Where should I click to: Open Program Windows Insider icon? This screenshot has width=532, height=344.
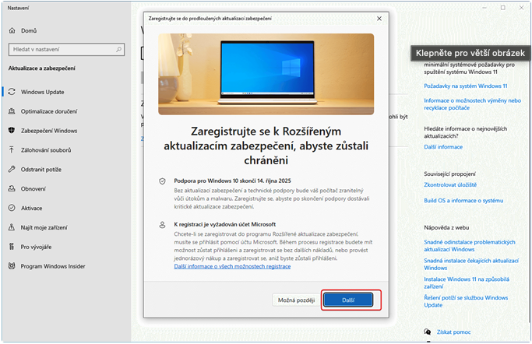(x=12, y=266)
